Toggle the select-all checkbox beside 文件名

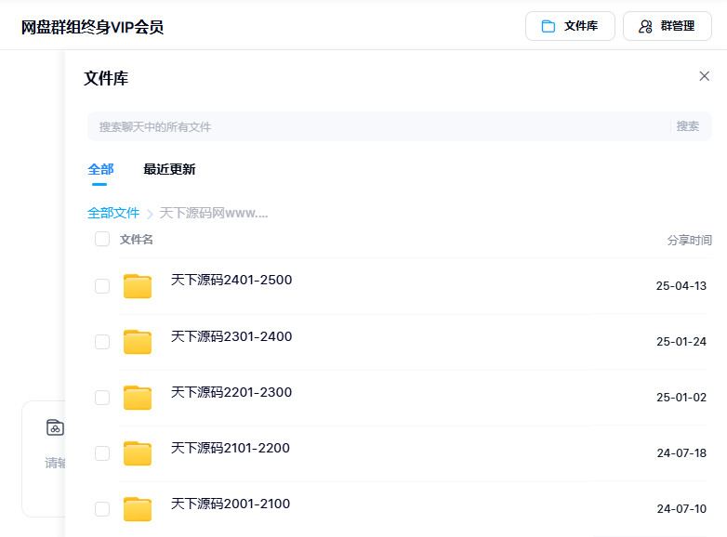click(102, 240)
